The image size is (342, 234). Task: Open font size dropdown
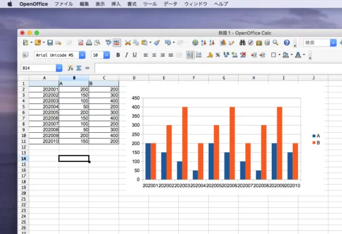tap(106, 55)
